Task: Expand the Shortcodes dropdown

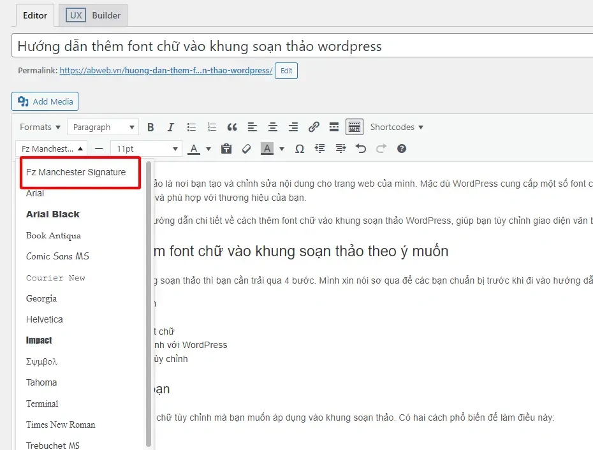Action: coord(397,127)
